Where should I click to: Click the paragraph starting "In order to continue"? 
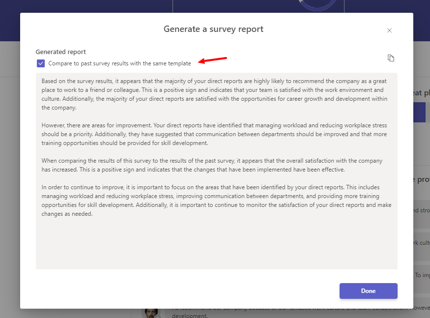tap(216, 201)
